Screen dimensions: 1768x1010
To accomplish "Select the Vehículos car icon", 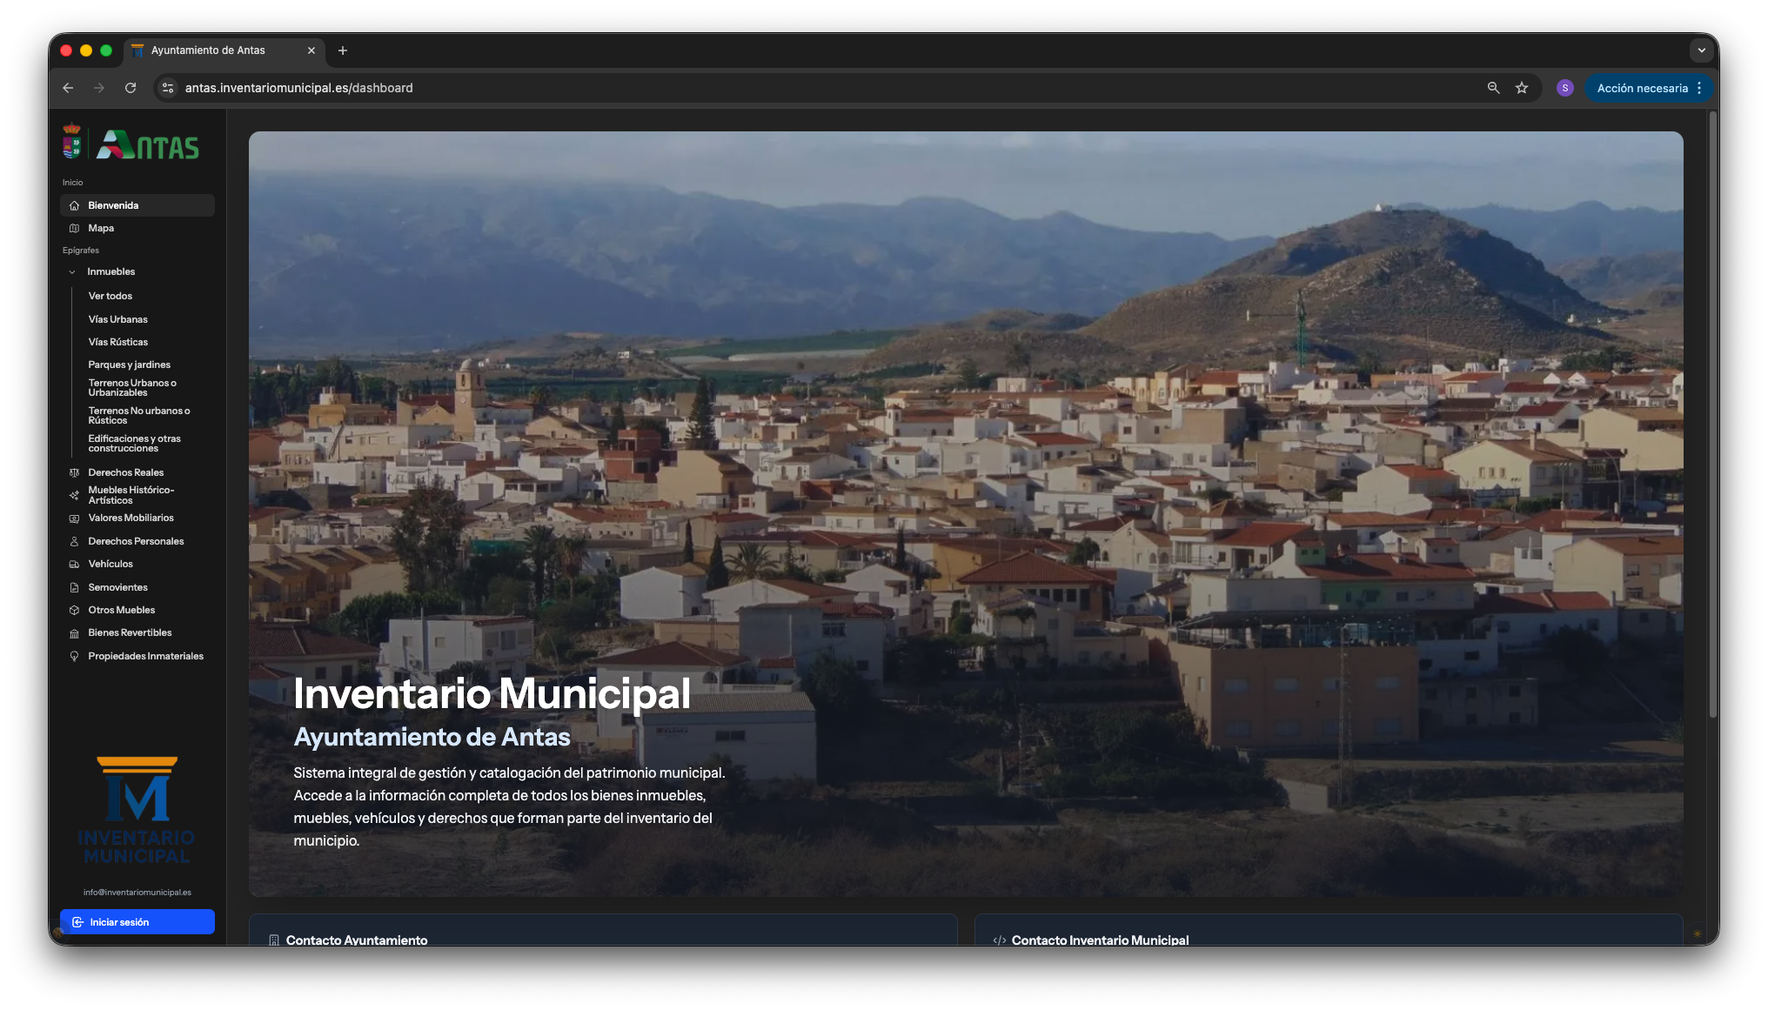I will coord(76,564).
